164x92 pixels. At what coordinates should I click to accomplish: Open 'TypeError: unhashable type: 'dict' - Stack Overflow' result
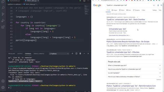[126, 19]
